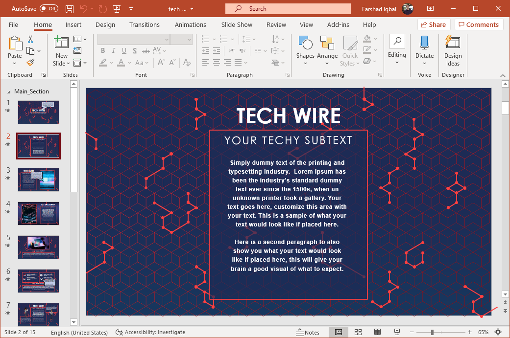Select Normal view button in status bar
510x338 pixels.
[x=338, y=332]
